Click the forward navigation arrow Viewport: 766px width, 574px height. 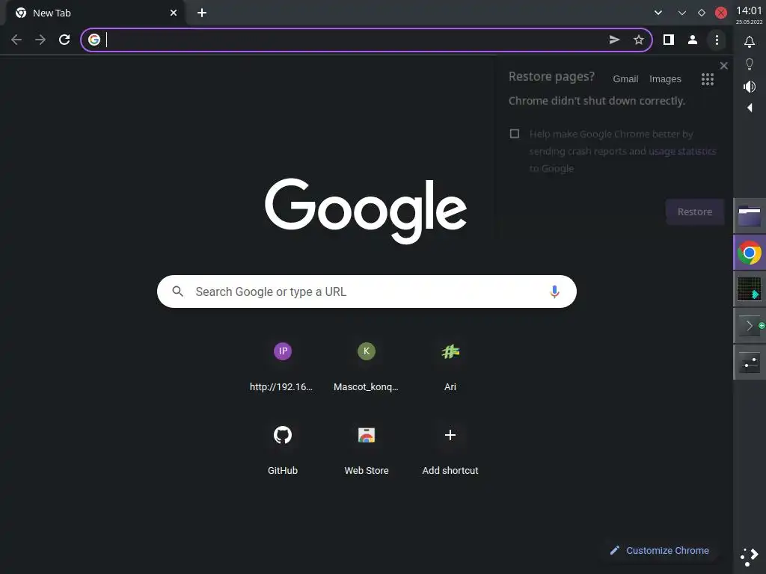pos(40,40)
